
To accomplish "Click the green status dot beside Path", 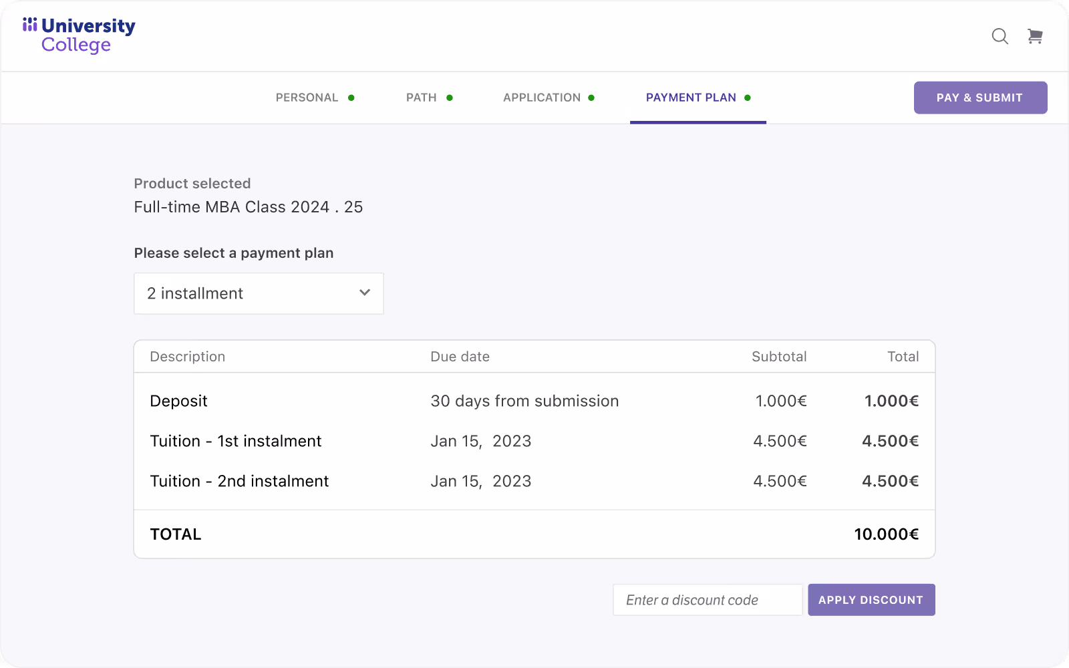I will [x=451, y=98].
